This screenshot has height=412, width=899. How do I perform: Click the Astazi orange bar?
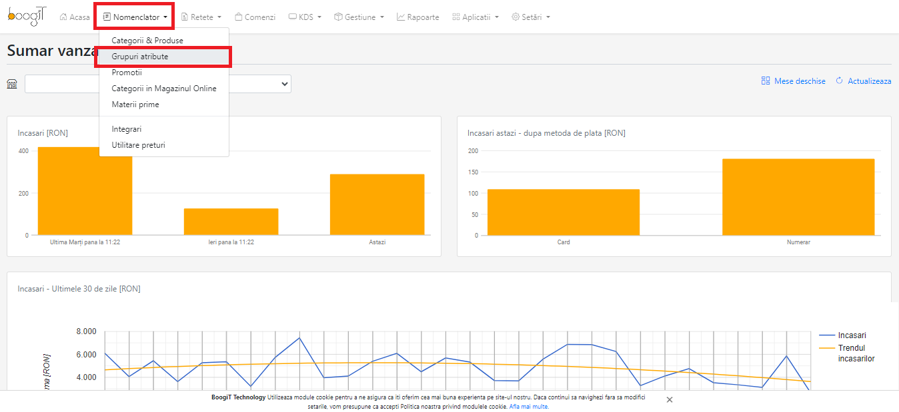click(x=377, y=205)
